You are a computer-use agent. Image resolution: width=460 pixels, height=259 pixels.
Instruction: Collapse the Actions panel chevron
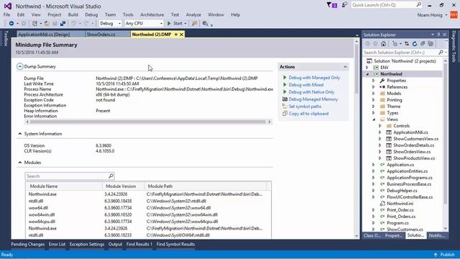click(345, 67)
